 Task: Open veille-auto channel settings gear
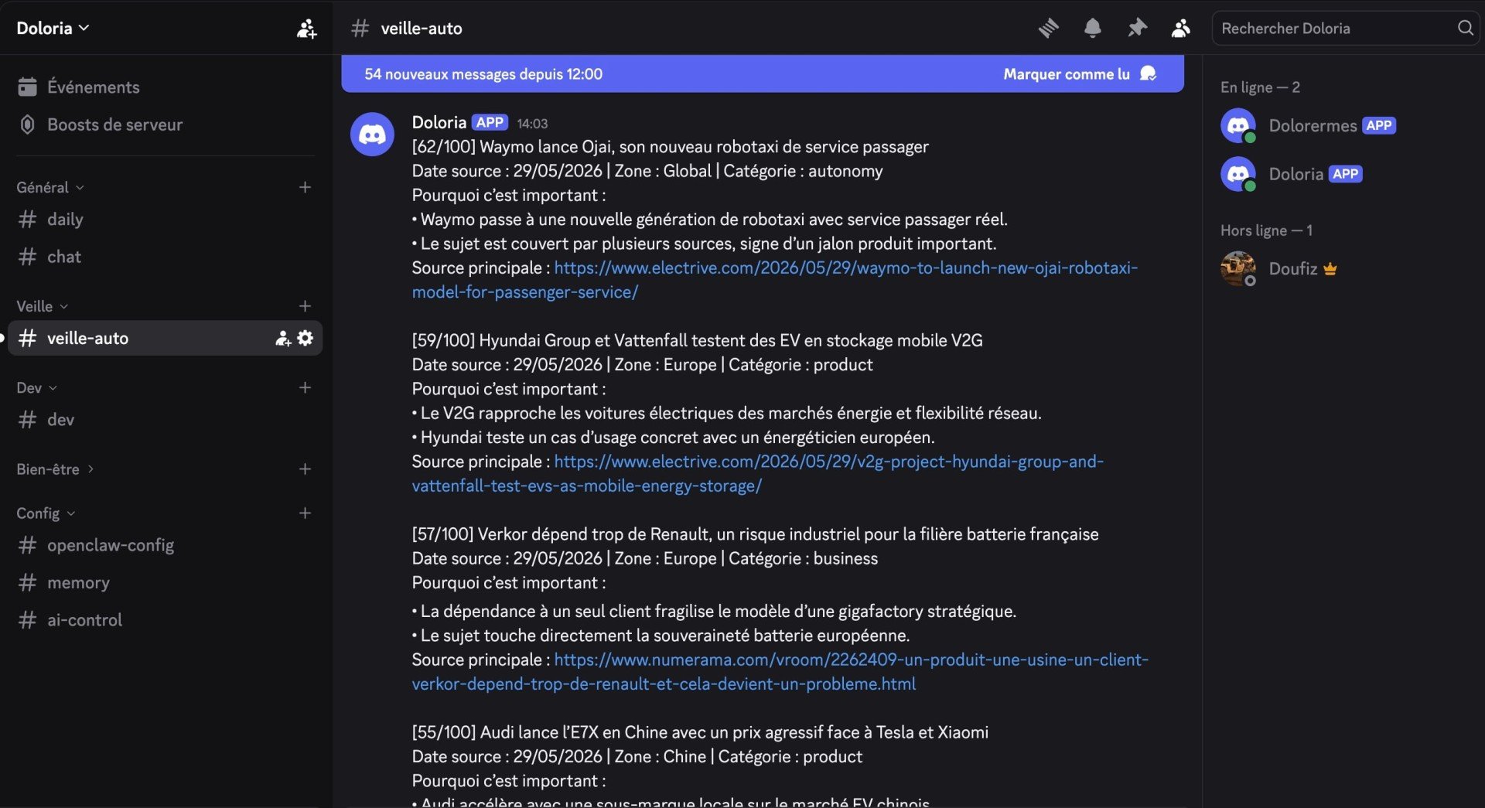click(306, 338)
